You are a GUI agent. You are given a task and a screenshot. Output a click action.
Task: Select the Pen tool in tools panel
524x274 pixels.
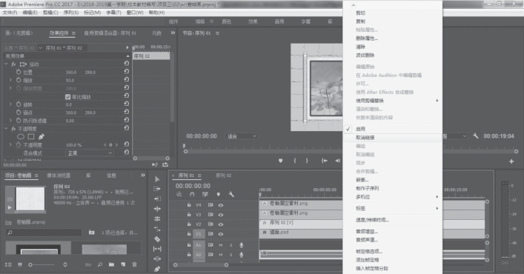click(x=156, y=269)
